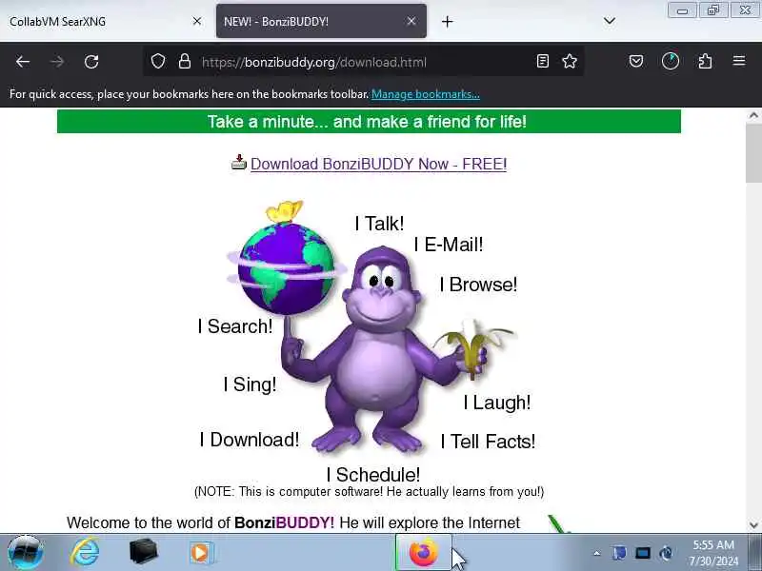Image resolution: width=762 pixels, height=571 pixels.
Task: Open Manage bookmarks link
Action: point(426,94)
